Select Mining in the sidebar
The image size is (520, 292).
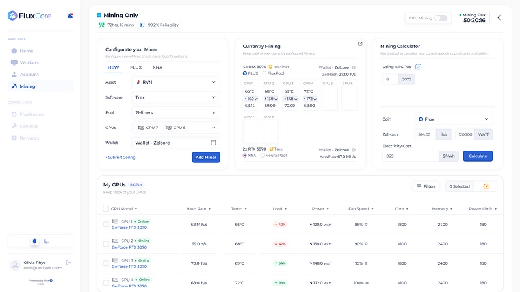[40, 86]
